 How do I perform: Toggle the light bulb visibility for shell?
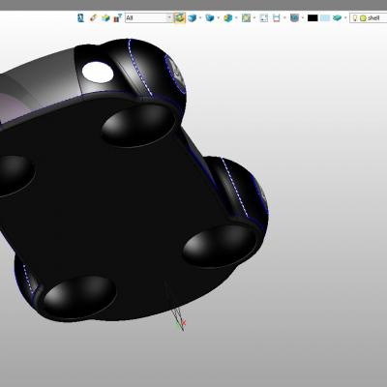pyautogui.click(x=355, y=18)
